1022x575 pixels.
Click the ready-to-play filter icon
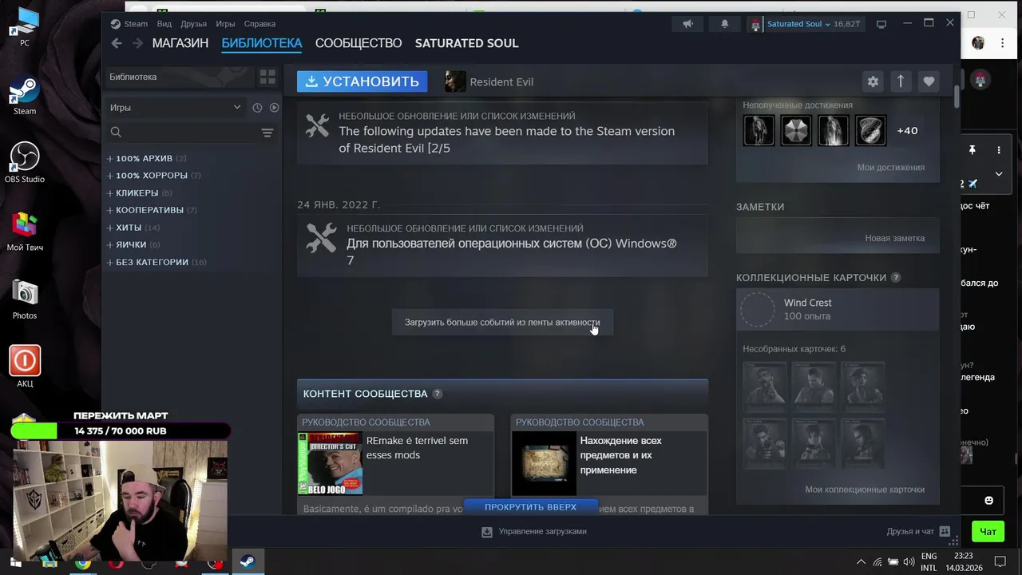tap(274, 107)
